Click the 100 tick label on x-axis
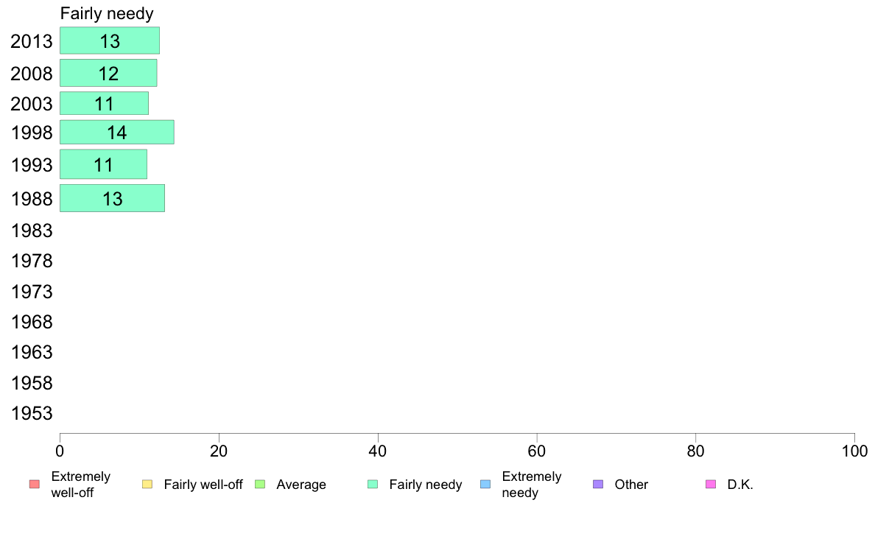 tap(854, 451)
